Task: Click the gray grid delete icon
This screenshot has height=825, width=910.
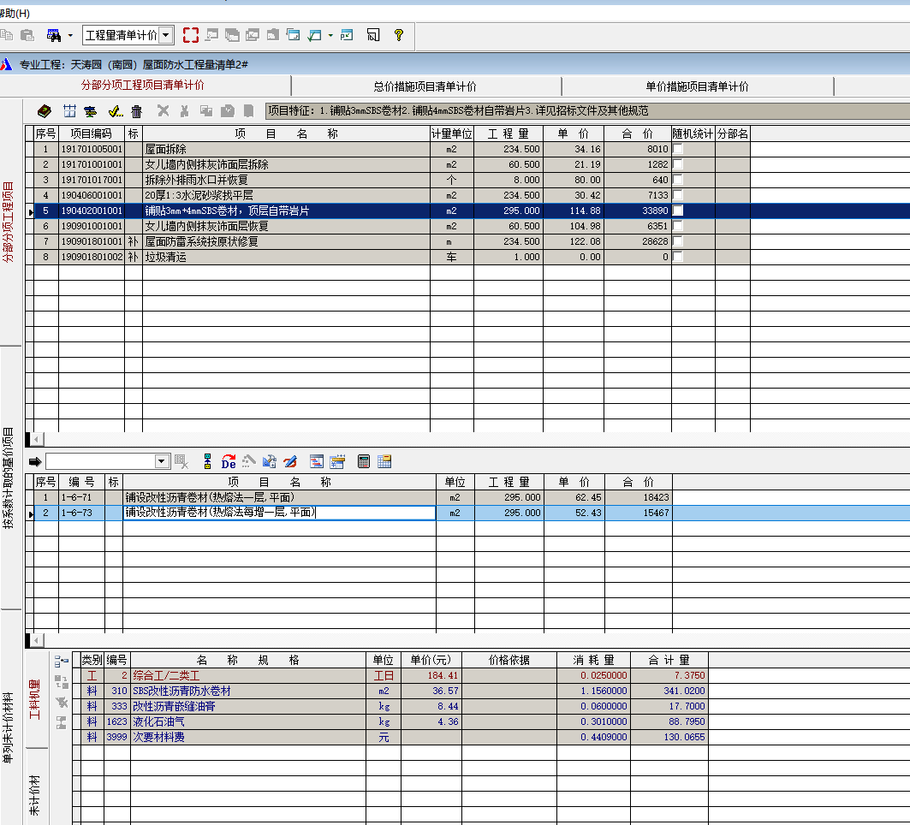Action: tap(181, 462)
